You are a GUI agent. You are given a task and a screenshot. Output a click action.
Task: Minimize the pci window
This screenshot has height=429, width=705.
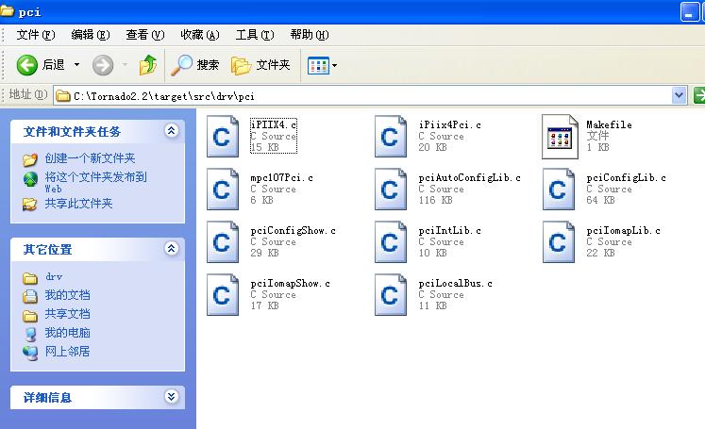(689, 11)
